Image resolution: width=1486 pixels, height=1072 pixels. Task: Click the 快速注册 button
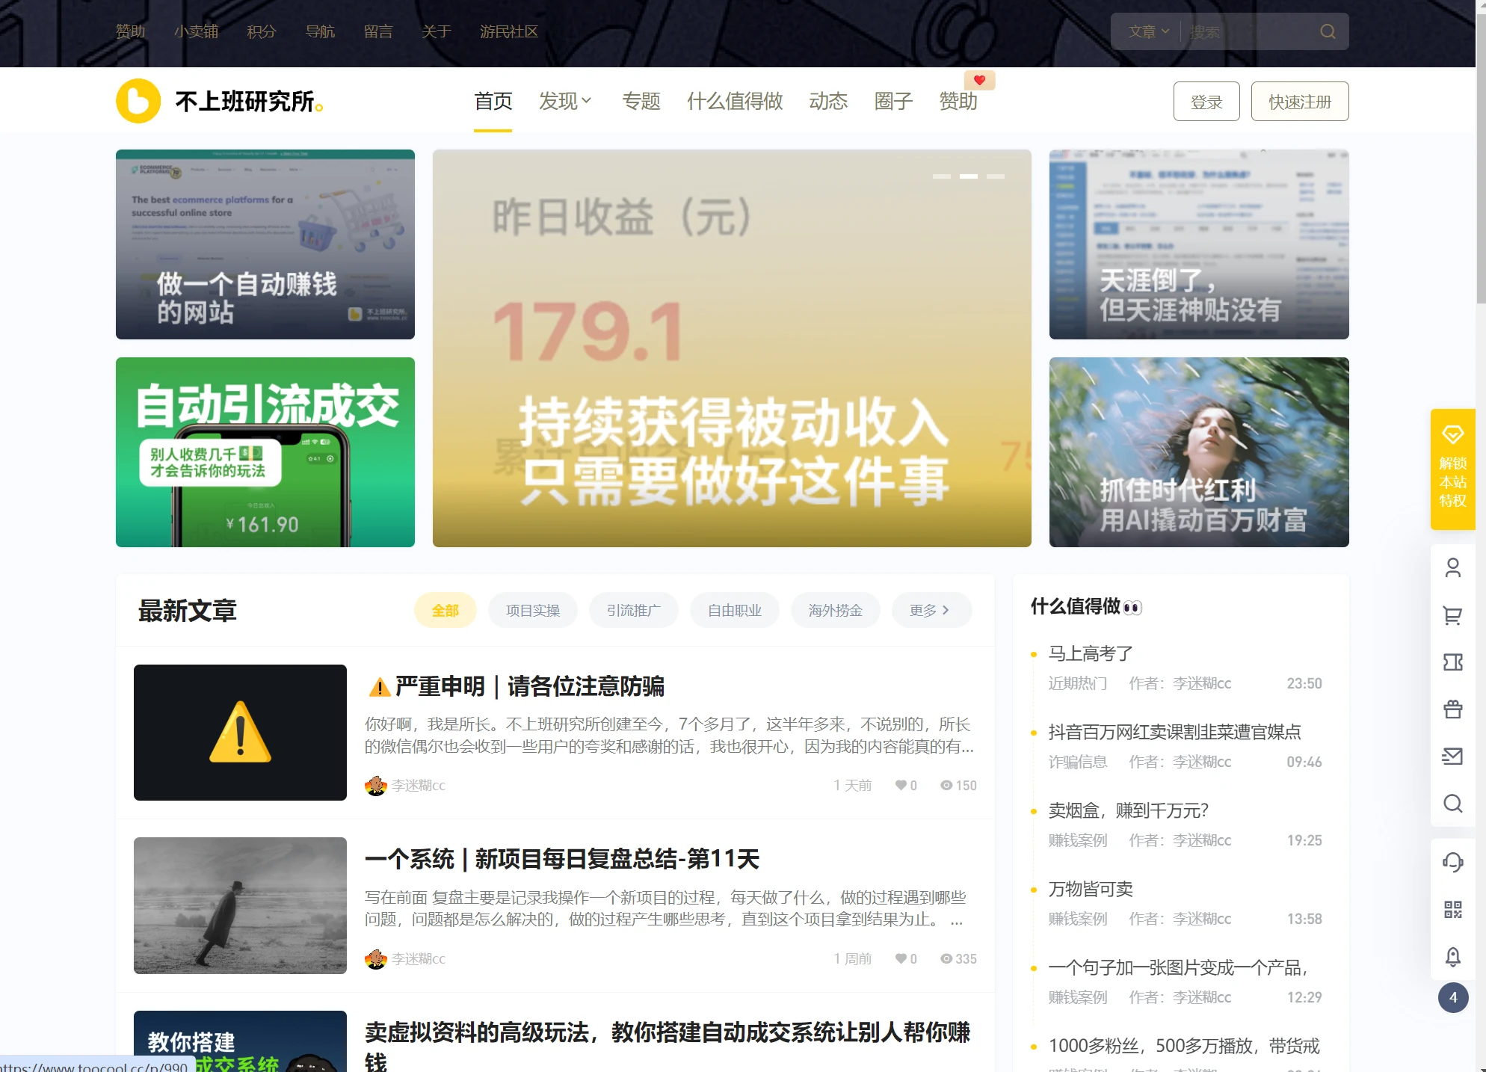click(1300, 101)
